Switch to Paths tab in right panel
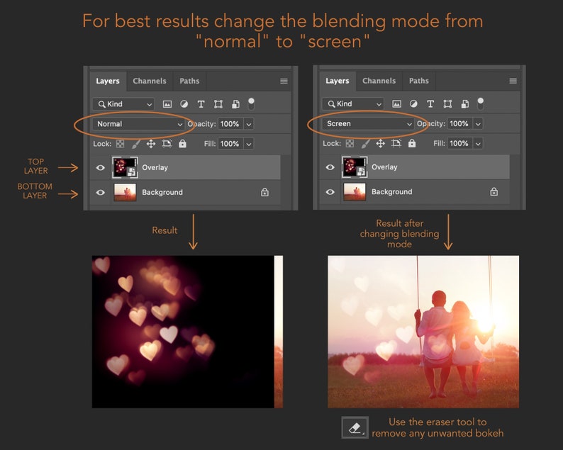Image resolution: width=563 pixels, height=450 pixels. (x=419, y=81)
